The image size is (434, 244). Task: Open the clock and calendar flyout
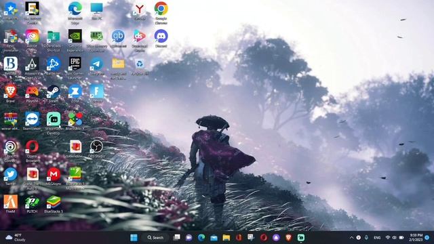tap(416, 237)
